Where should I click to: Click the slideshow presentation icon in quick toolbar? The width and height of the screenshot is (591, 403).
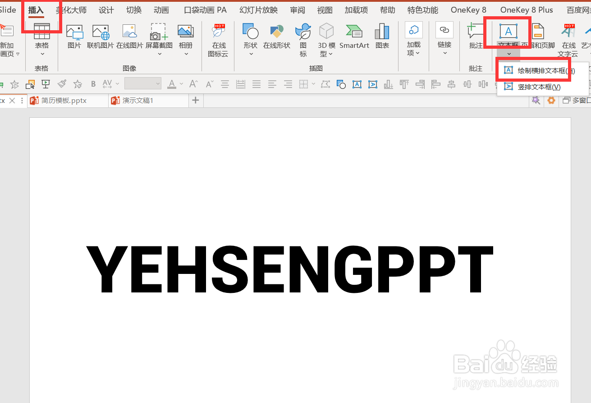pos(46,84)
